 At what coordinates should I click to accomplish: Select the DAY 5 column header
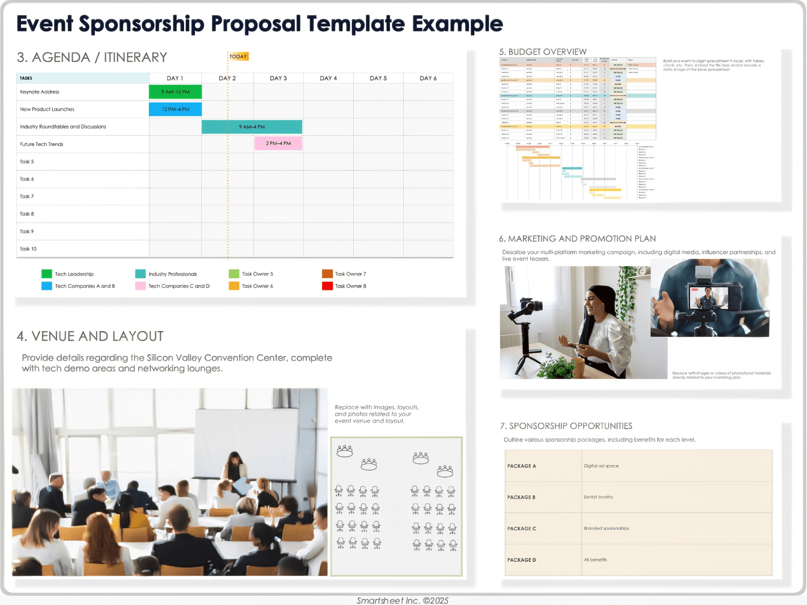tap(378, 78)
